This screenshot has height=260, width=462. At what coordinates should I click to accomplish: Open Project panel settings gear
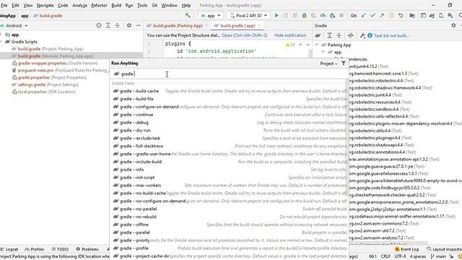tap(129, 26)
